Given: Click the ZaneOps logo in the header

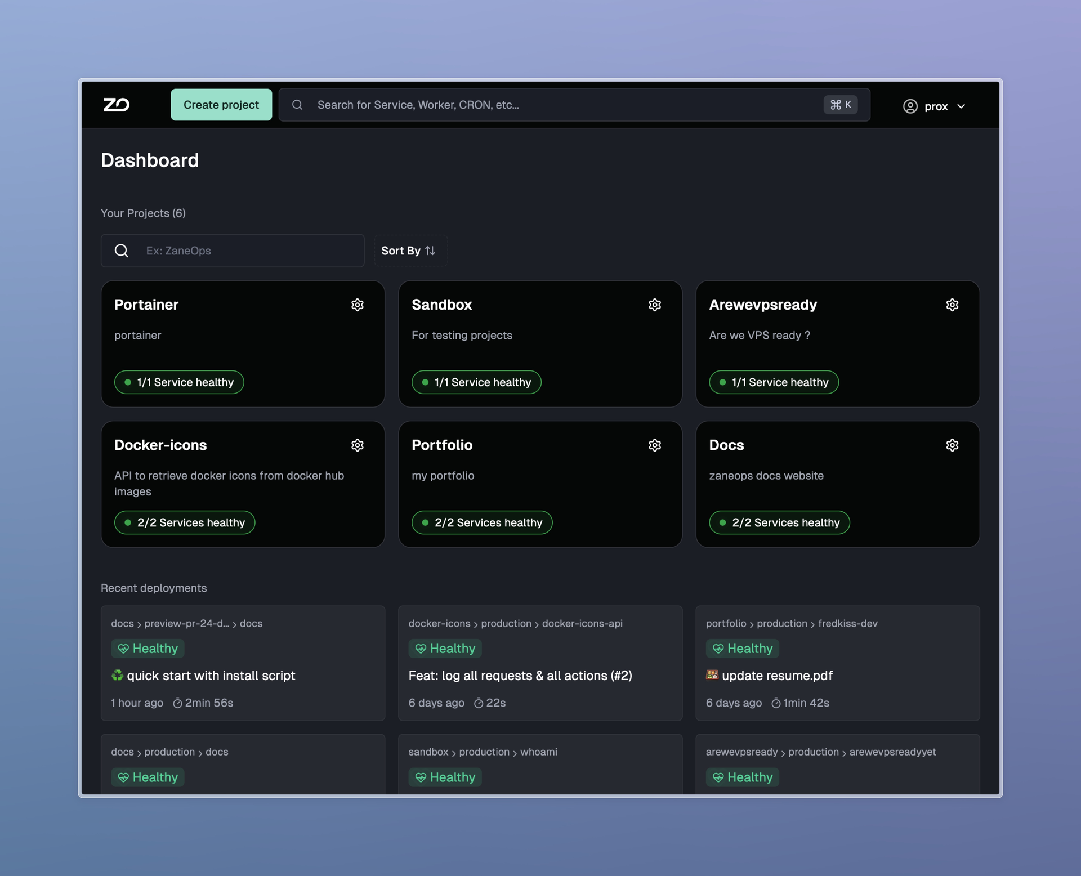Looking at the screenshot, I should coord(117,105).
